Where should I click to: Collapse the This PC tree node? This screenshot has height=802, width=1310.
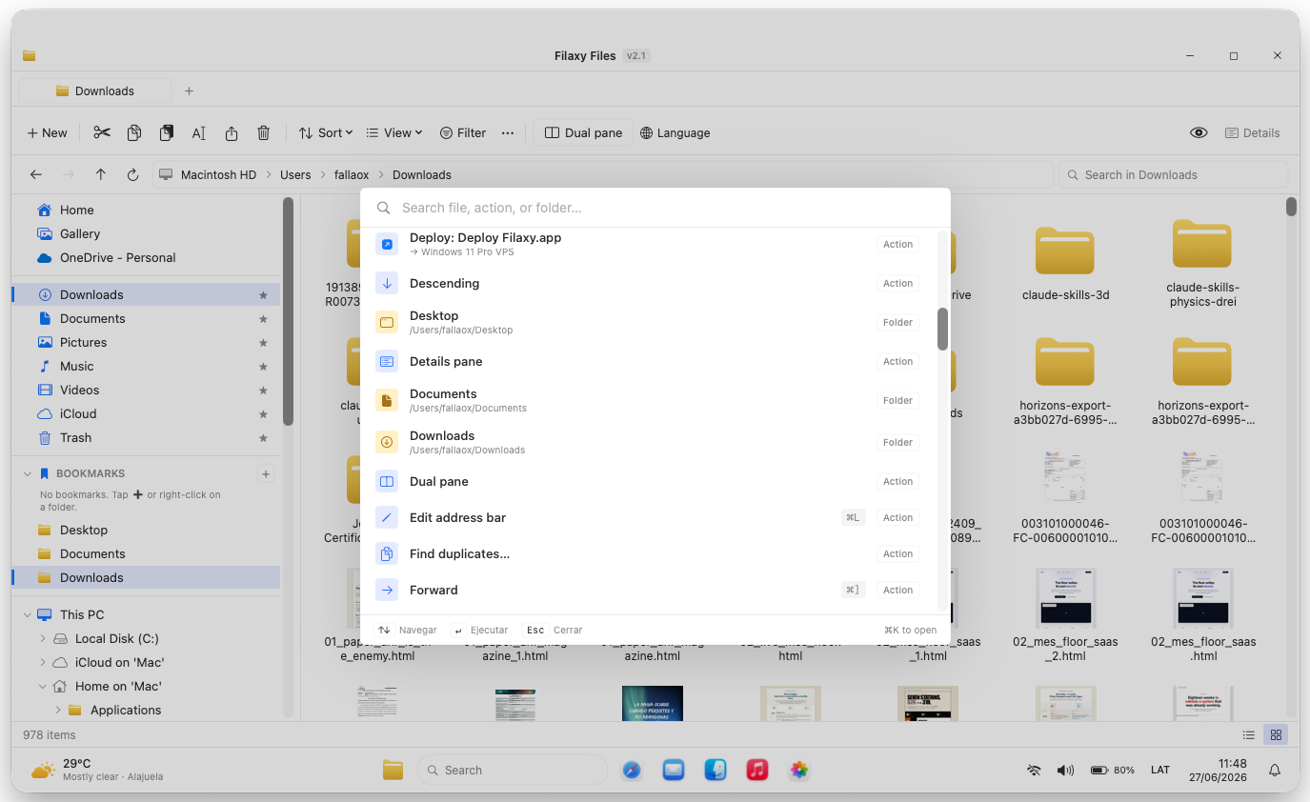point(27,614)
